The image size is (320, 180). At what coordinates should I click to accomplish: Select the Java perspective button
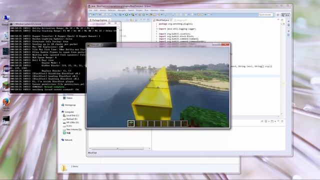tap(285, 15)
